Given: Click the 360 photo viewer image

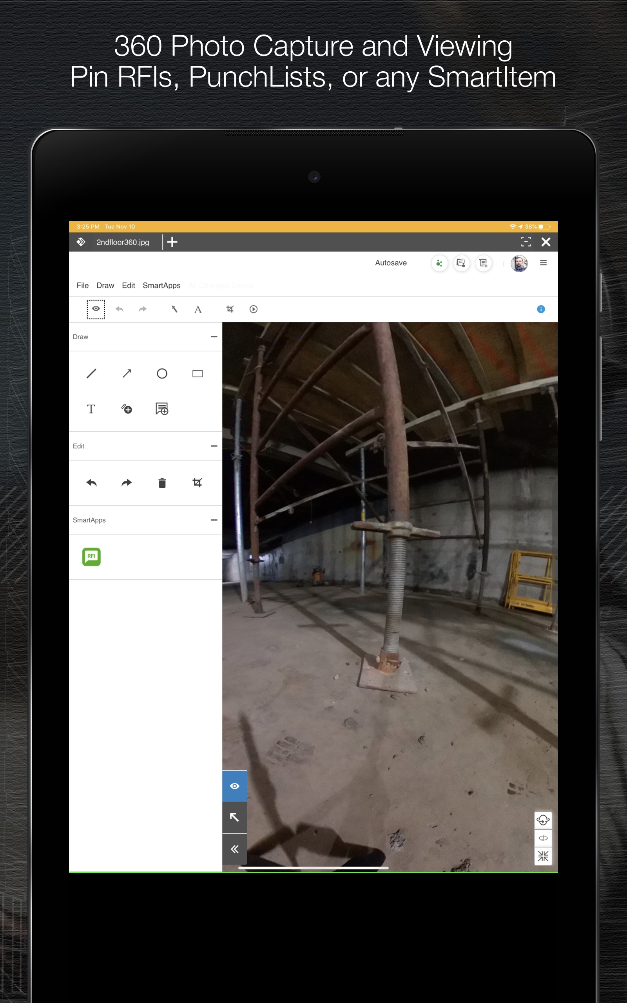Looking at the screenshot, I should click(390, 597).
